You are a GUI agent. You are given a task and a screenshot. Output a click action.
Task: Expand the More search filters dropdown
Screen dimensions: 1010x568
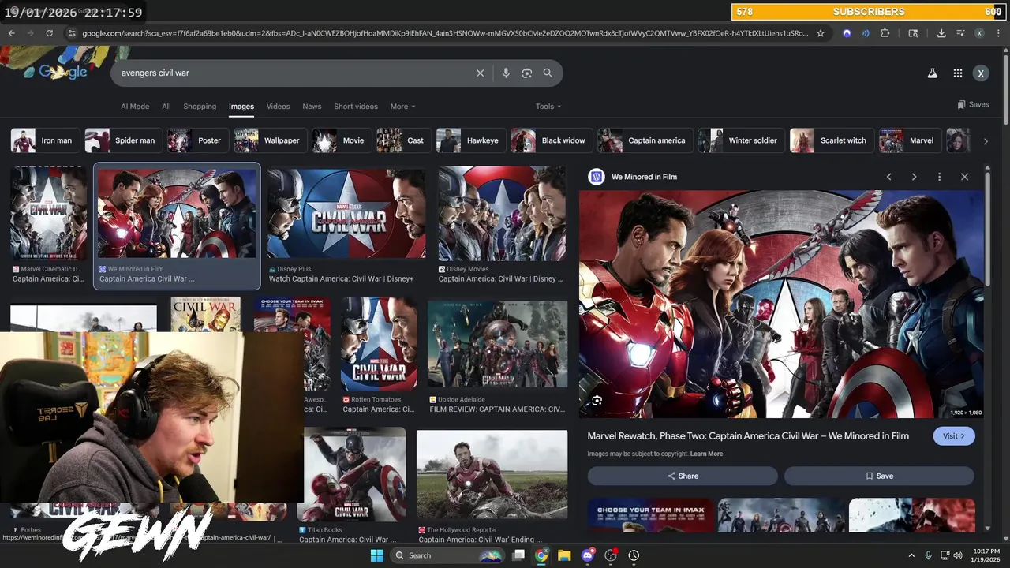[x=402, y=106]
